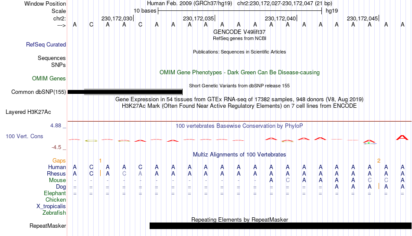Click the 230,172,035 position marker

(x=198, y=18)
